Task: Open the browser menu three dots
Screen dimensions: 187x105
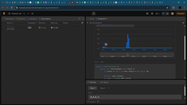Action: pos(184,8)
